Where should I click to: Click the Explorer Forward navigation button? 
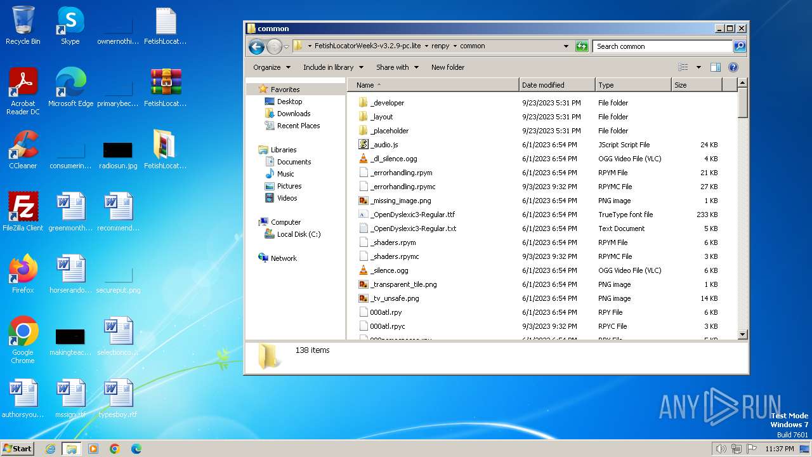click(x=274, y=46)
